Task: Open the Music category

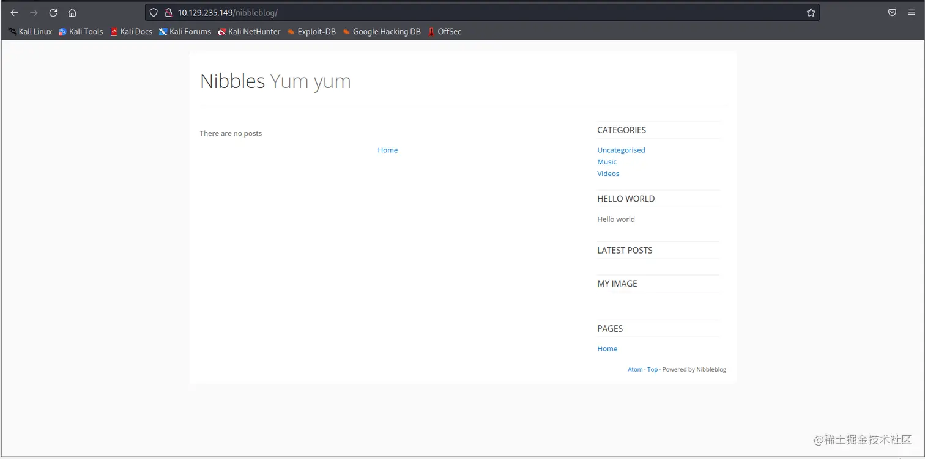Action: (x=607, y=162)
